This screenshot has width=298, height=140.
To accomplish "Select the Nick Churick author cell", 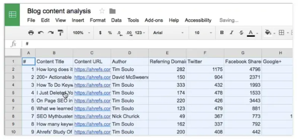I will pos(130,116).
